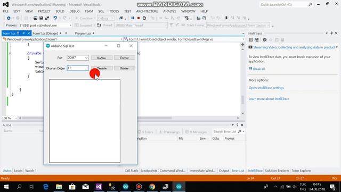The width and height of the screenshot is (341, 192).
Task: Click the Task View icon in the taskbar
Action: [32, 187]
